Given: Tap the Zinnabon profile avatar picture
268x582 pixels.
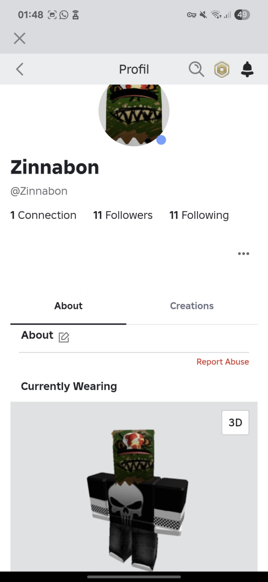Looking at the screenshot, I should click(134, 114).
